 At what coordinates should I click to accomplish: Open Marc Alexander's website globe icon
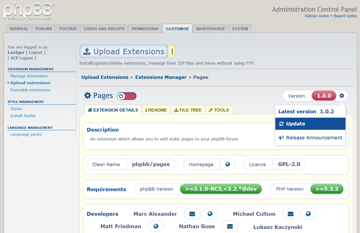pyautogui.click(x=210, y=214)
